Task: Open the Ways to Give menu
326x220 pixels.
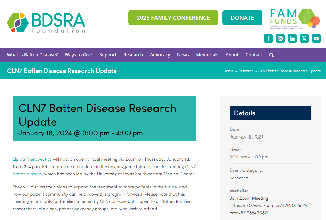Action: [78, 55]
